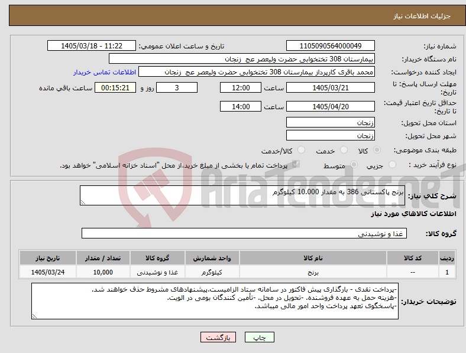This screenshot has height=353, width=466.
Task: Click the شهر محل تحویل field
Action: 330,135
